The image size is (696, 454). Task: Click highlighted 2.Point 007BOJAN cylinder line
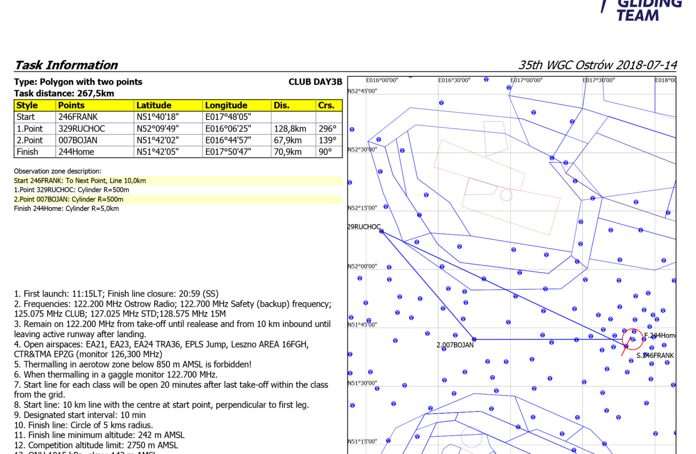(69, 199)
